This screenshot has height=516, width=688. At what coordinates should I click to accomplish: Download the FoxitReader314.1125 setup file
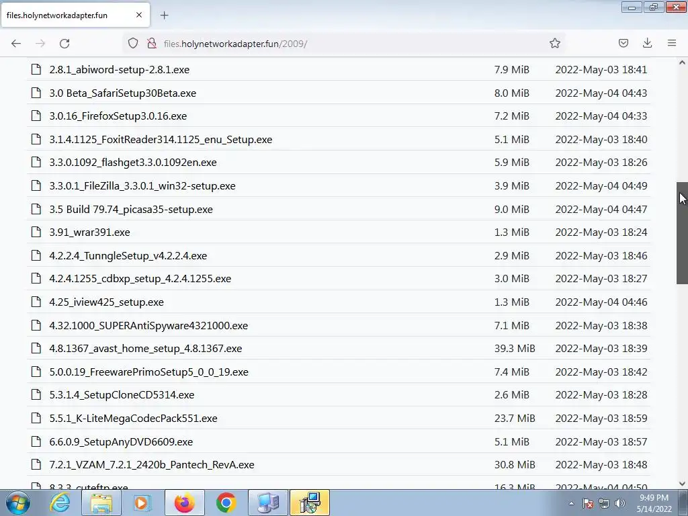[x=161, y=140]
